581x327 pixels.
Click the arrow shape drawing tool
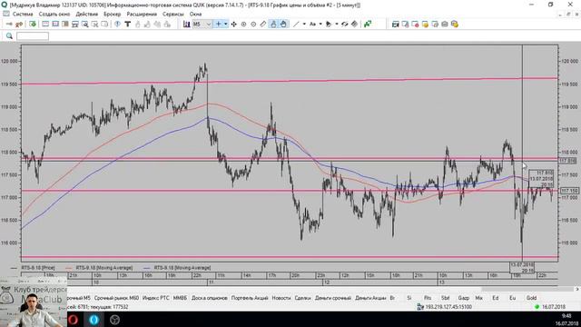coord(329,25)
